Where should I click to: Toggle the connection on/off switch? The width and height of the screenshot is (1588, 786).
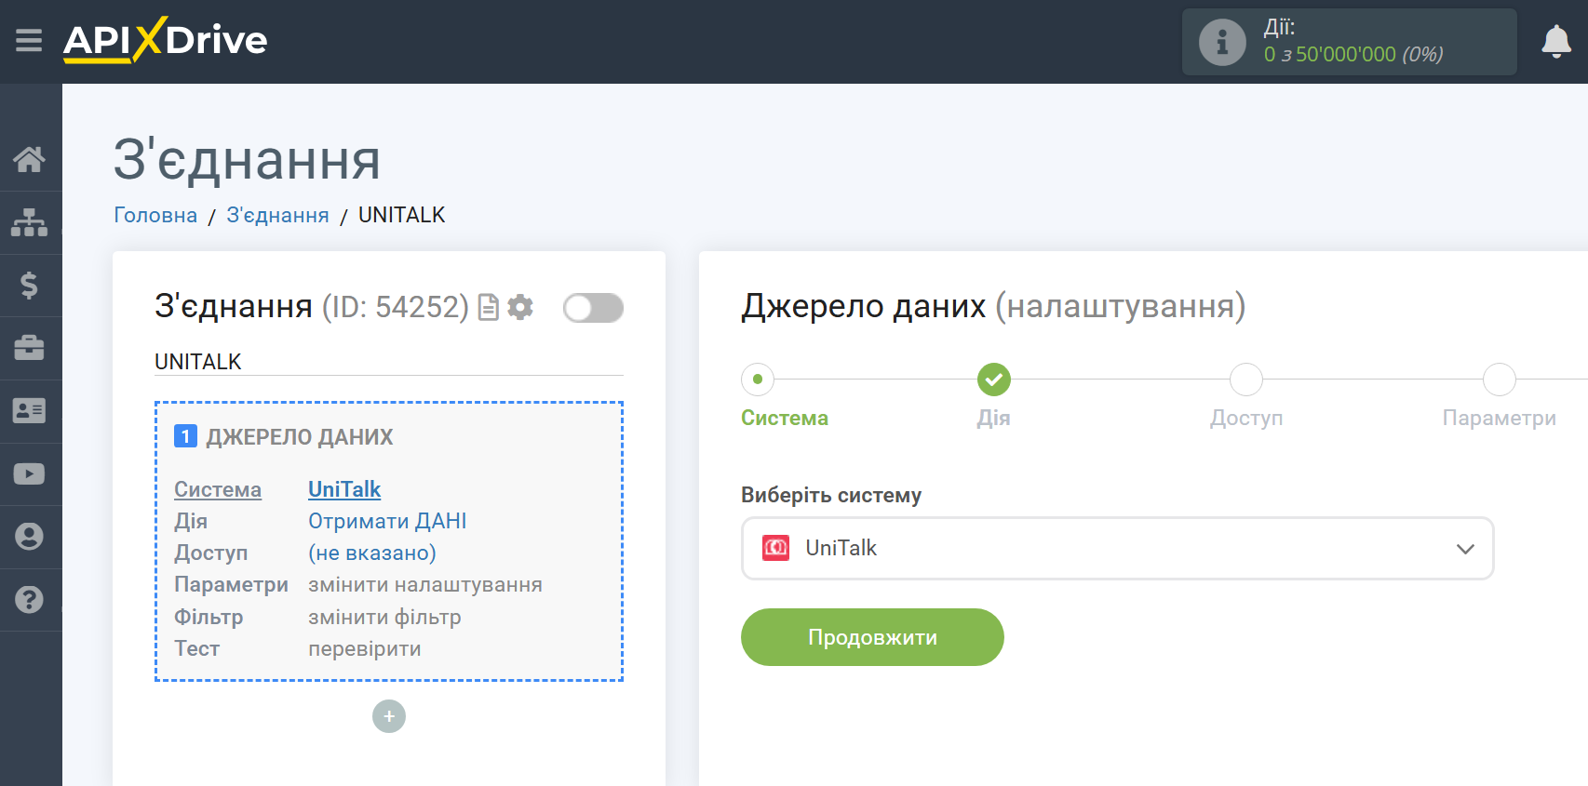click(x=593, y=308)
